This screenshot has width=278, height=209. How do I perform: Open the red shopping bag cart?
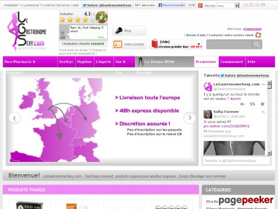155,44
